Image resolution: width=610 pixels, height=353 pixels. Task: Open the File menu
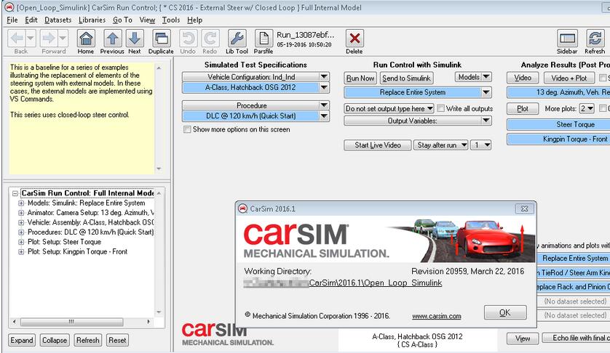[x=12, y=20]
